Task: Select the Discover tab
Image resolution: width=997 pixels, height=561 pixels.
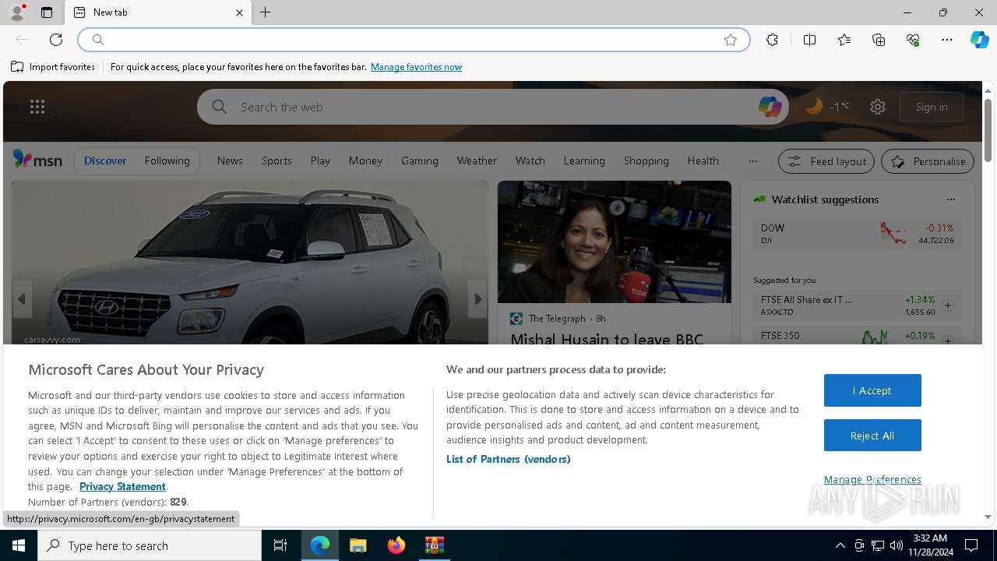Action: pyautogui.click(x=105, y=161)
